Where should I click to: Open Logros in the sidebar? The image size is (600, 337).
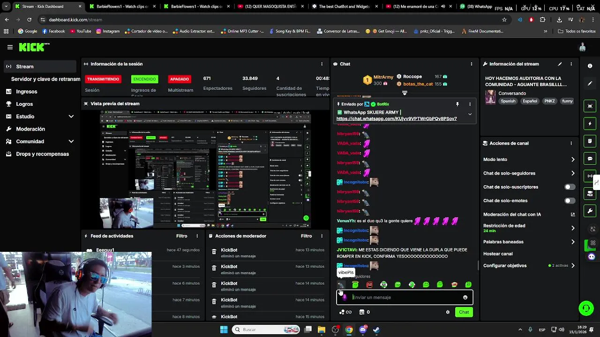pyautogui.click(x=24, y=104)
